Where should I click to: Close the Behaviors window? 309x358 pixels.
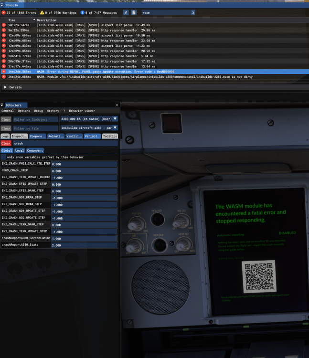tap(117, 105)
